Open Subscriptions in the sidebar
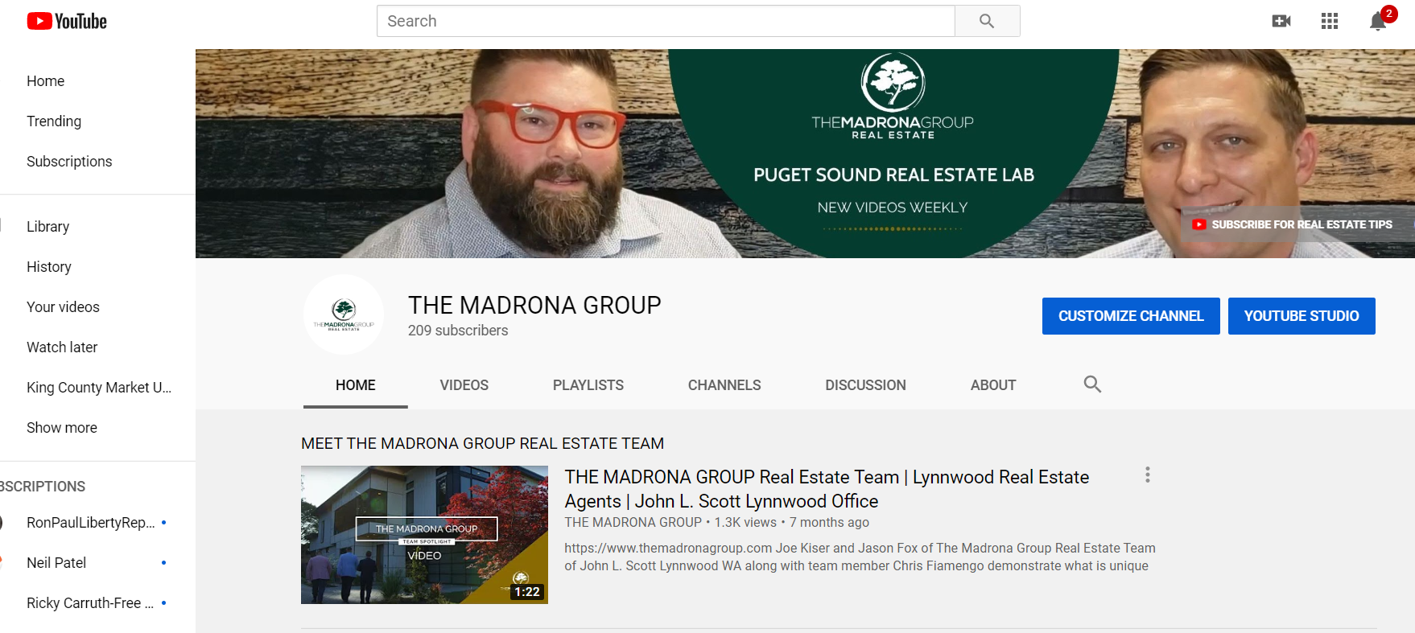Image resolution: width=1415 pixels, height=633 pixels. click(69, 162)
